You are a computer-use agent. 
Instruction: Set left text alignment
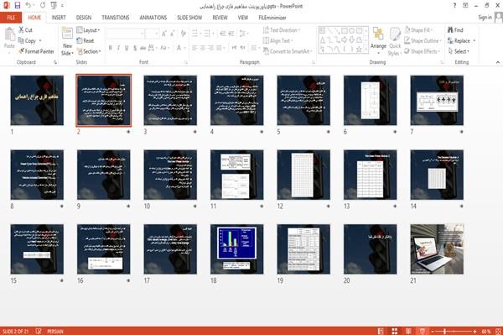tap(194, 48)
